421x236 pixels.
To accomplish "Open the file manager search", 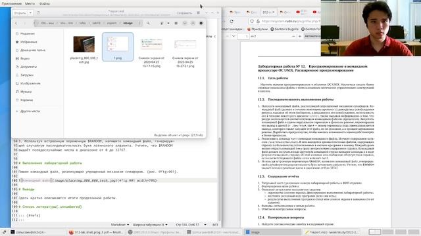I will (x=148, y=24).
